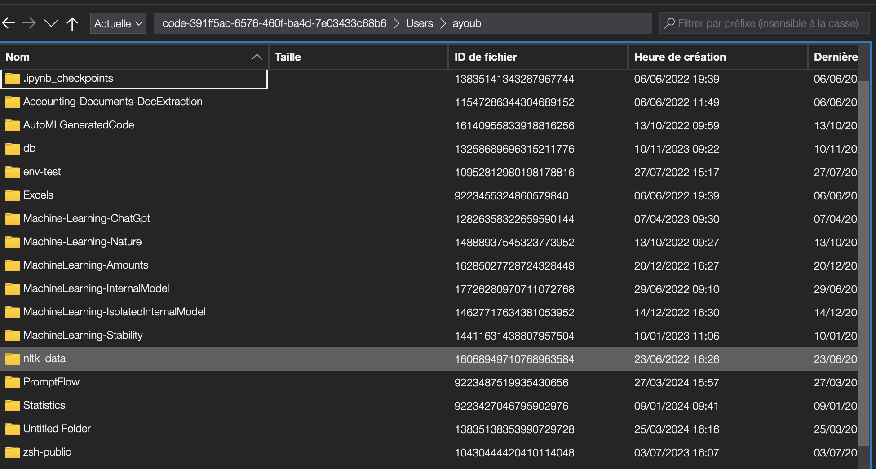The width and height of the screenshot is (876, 469).
Task: Click creation time 27/03/2024 15:57
Action: tap(677, 383)
